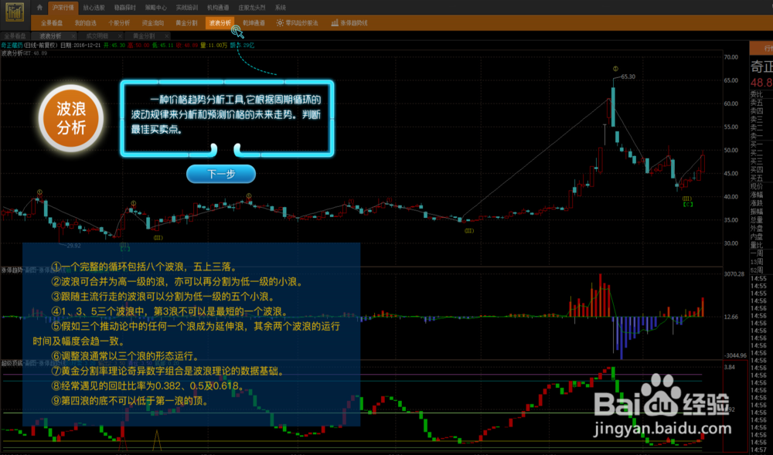Click the red price 48.8 in quote panel
The width and height of the screenshot is (773, 455).
click(x=761, y=82)
